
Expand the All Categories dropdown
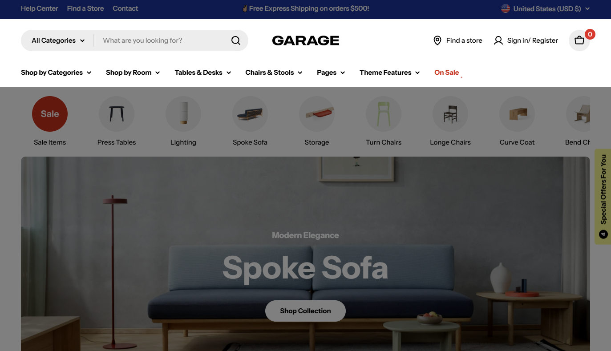coord(58,40)
